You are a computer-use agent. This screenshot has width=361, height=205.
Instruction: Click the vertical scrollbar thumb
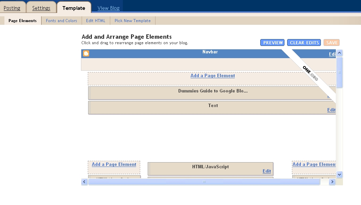[x=339, y=72]
